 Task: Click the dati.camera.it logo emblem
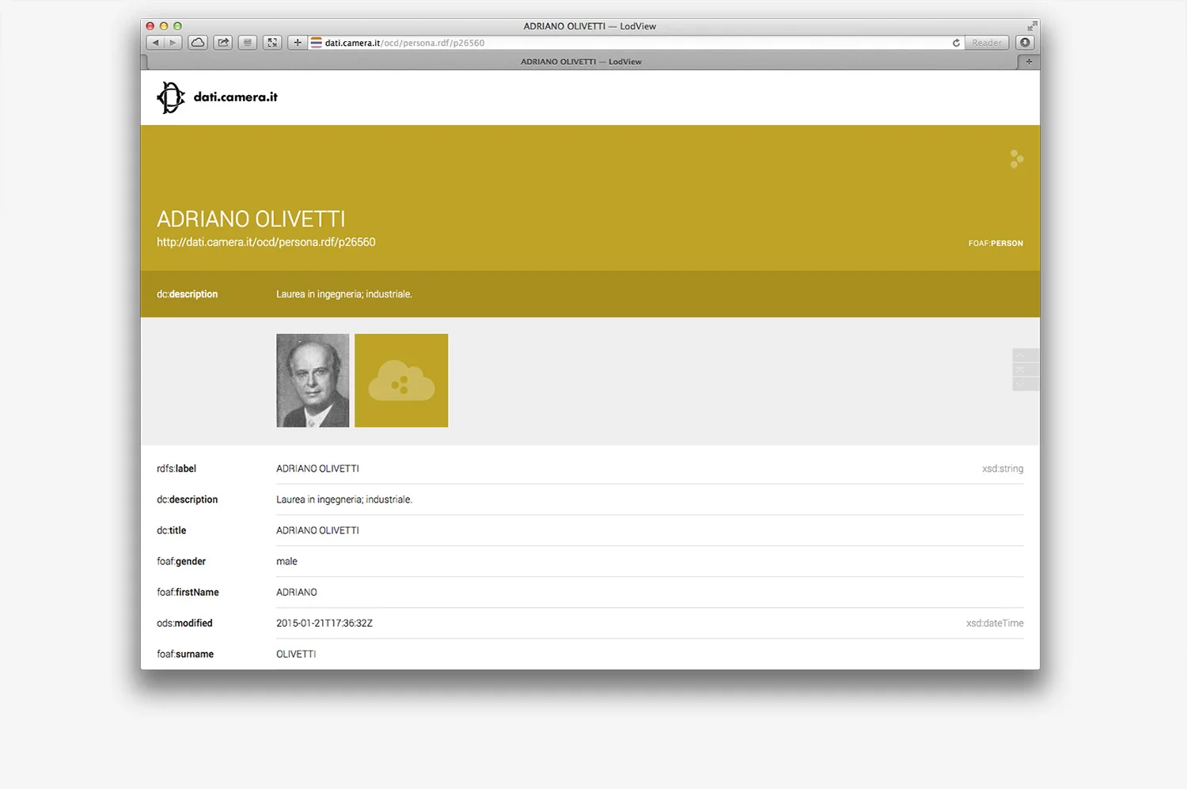tap(170, 97)
